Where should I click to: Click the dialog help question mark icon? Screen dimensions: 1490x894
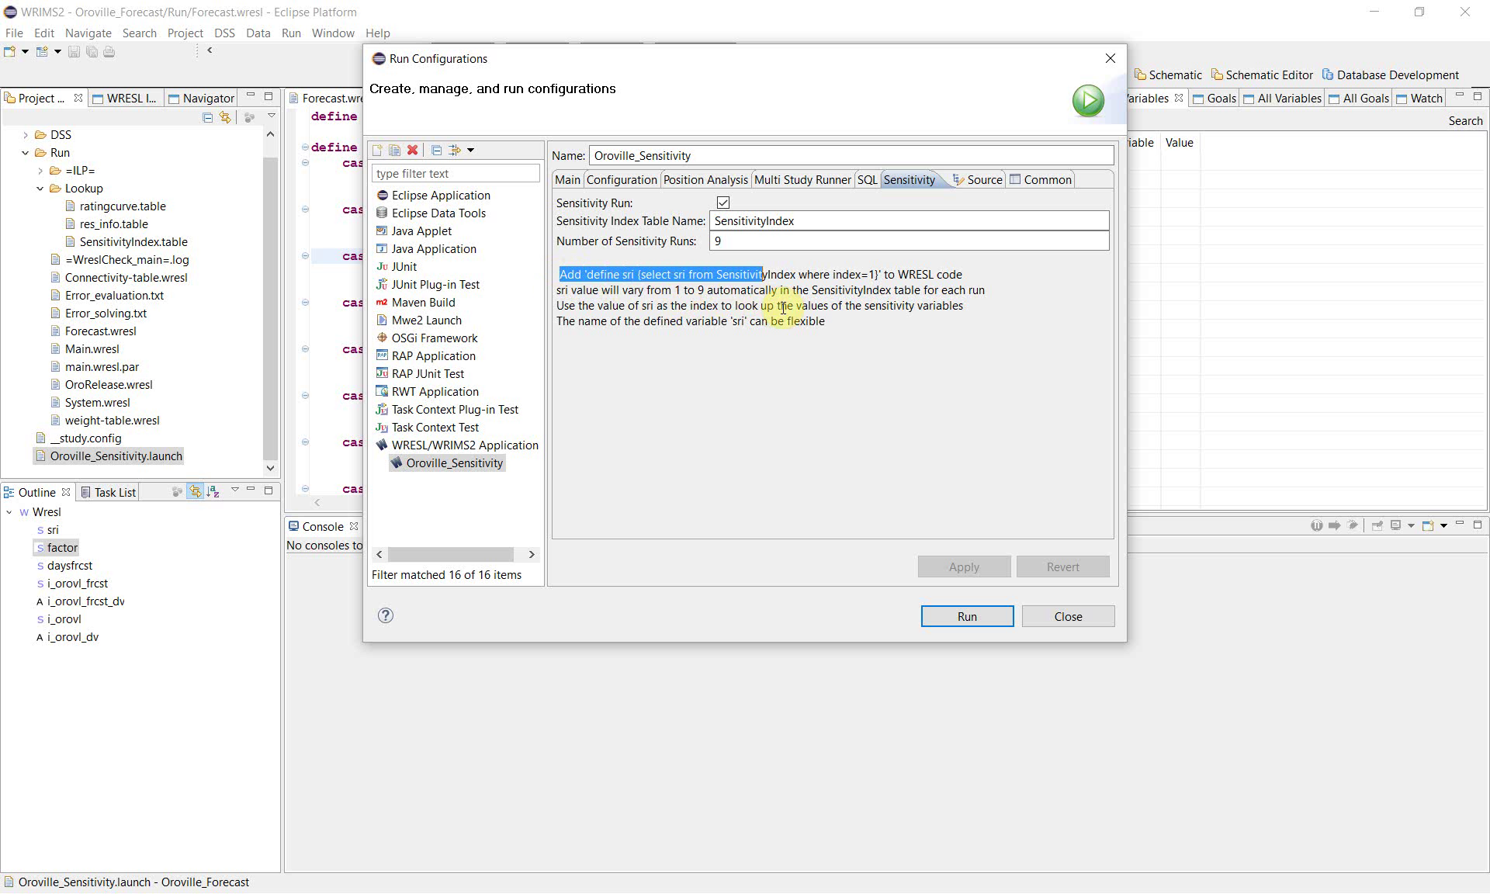click(386, 616)
